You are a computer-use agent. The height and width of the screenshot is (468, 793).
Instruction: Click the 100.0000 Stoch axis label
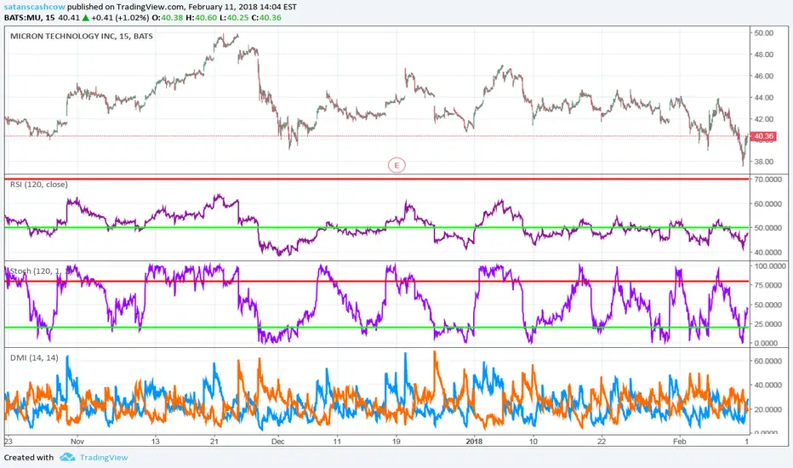point(769,265)
